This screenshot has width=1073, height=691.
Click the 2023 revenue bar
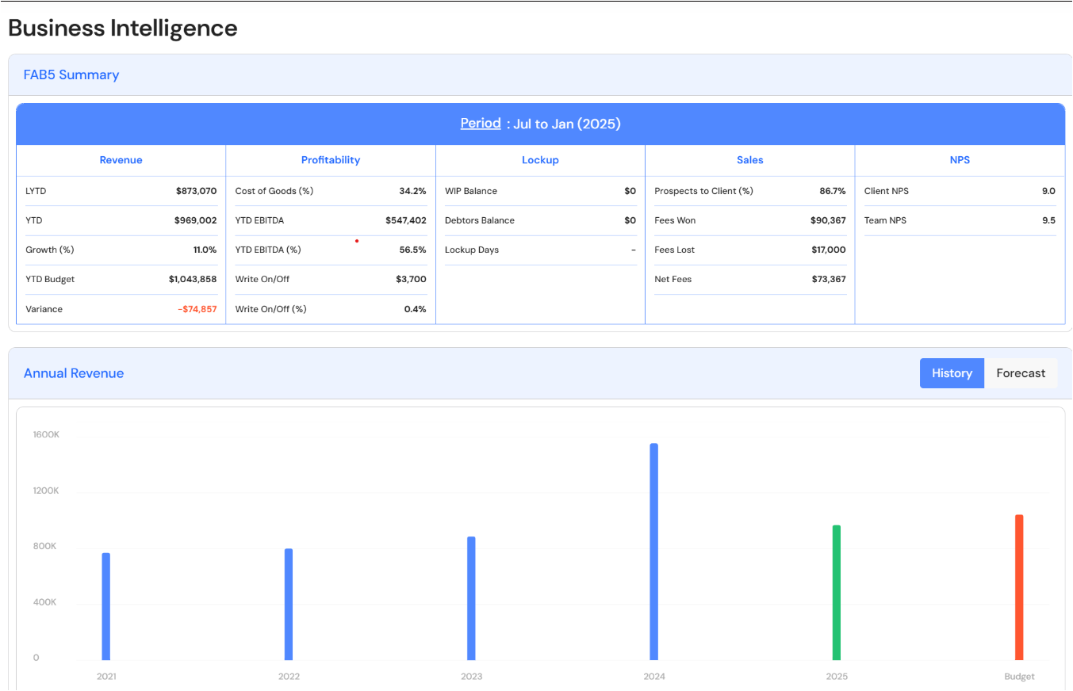pyautogui.click(x=471, y=598)
